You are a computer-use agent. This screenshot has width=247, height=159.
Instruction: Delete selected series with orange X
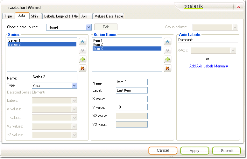click(x=82, y=68)
